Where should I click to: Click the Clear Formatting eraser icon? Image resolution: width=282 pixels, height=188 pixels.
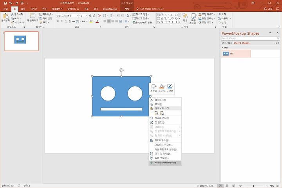coord(99,16)
